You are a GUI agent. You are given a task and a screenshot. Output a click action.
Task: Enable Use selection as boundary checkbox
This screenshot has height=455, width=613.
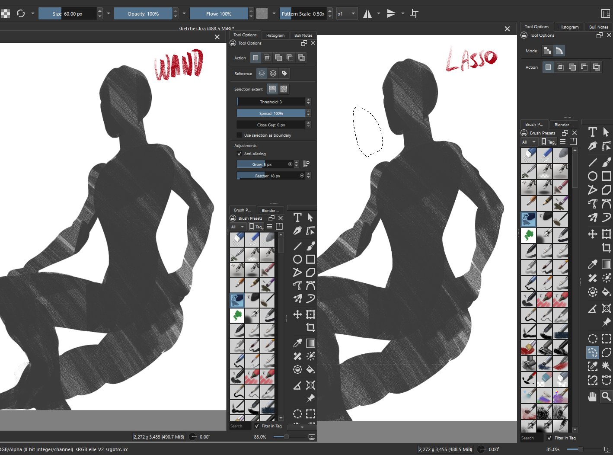[x=239, y=135]
